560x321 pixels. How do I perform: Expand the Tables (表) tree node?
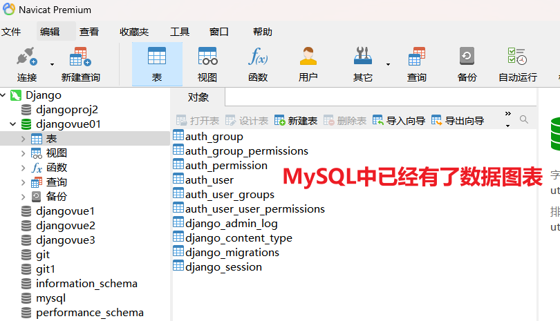(x=24, y=139)
